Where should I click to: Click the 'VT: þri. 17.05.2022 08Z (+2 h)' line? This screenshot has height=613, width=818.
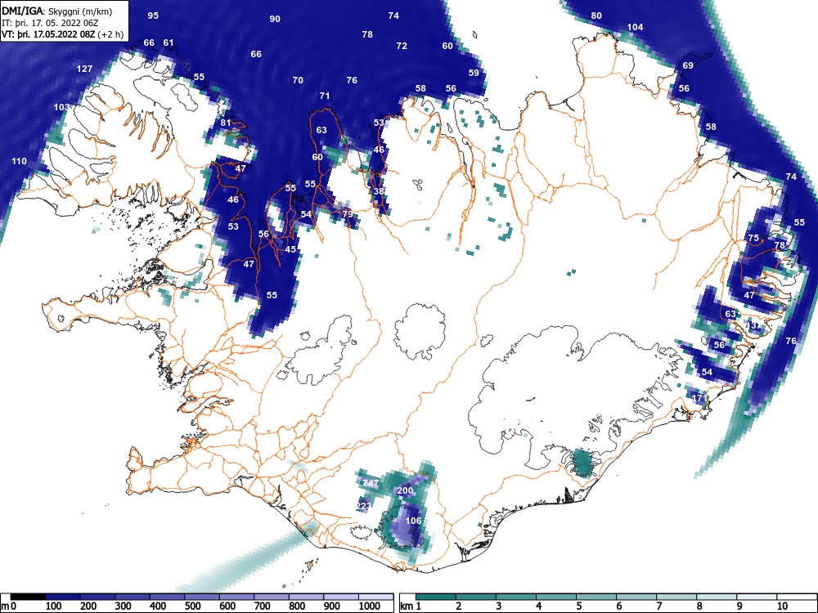point(63,34)
